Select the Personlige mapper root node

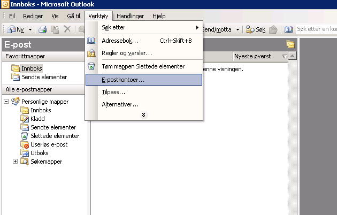click(x=45, y=102)
